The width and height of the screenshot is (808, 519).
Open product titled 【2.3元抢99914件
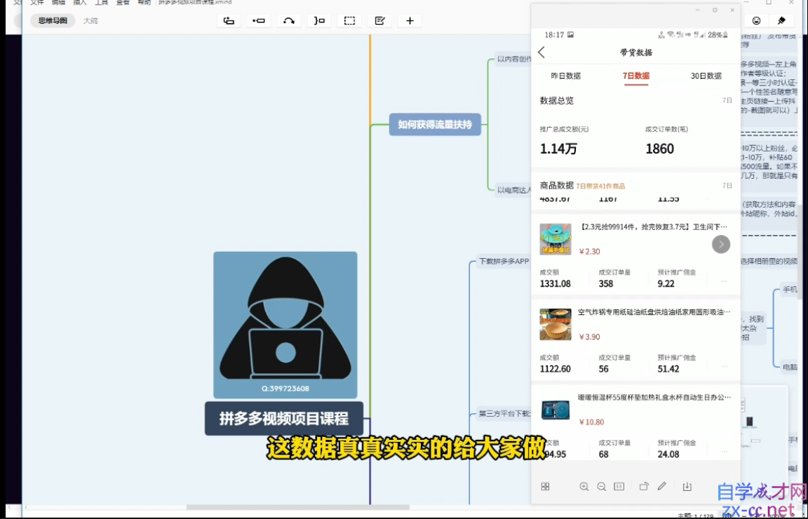(x=654, y=227)
